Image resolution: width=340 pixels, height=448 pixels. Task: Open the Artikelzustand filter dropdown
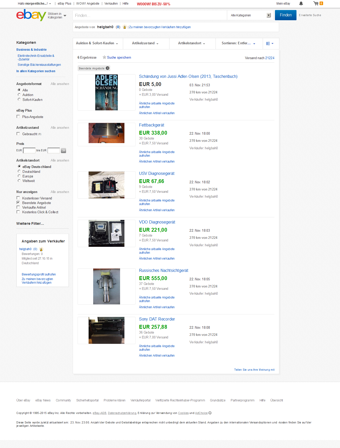point(145,43)
